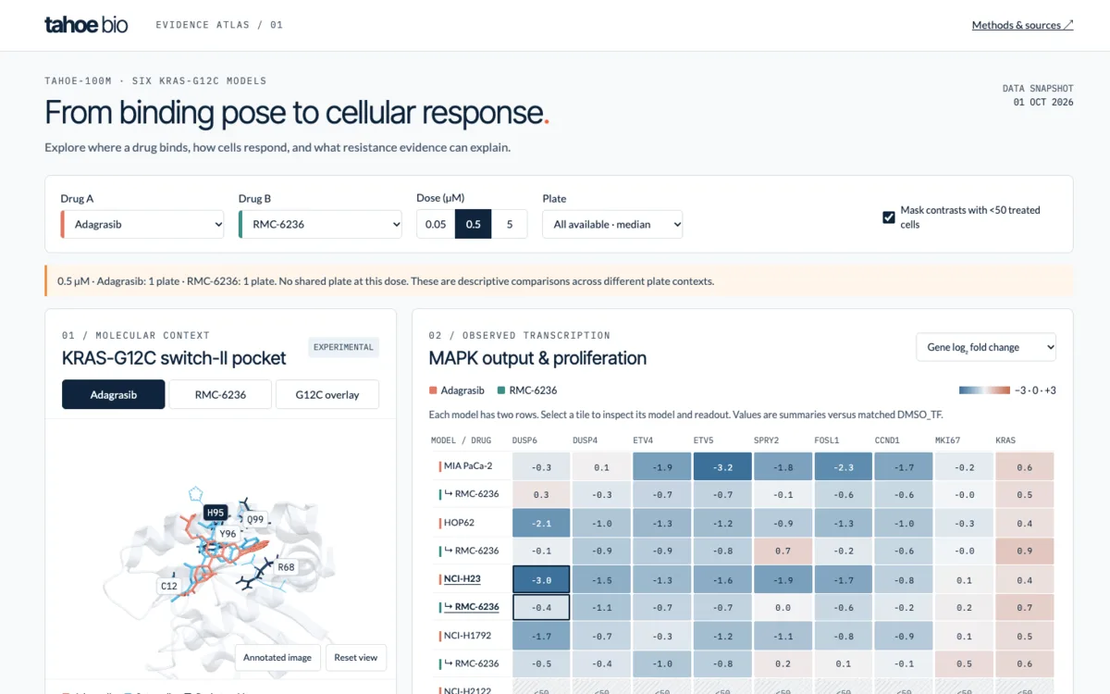Switch to the G12C overlay tab
The height and width of the screenshot is (694, 1110).
pos(327,394)
